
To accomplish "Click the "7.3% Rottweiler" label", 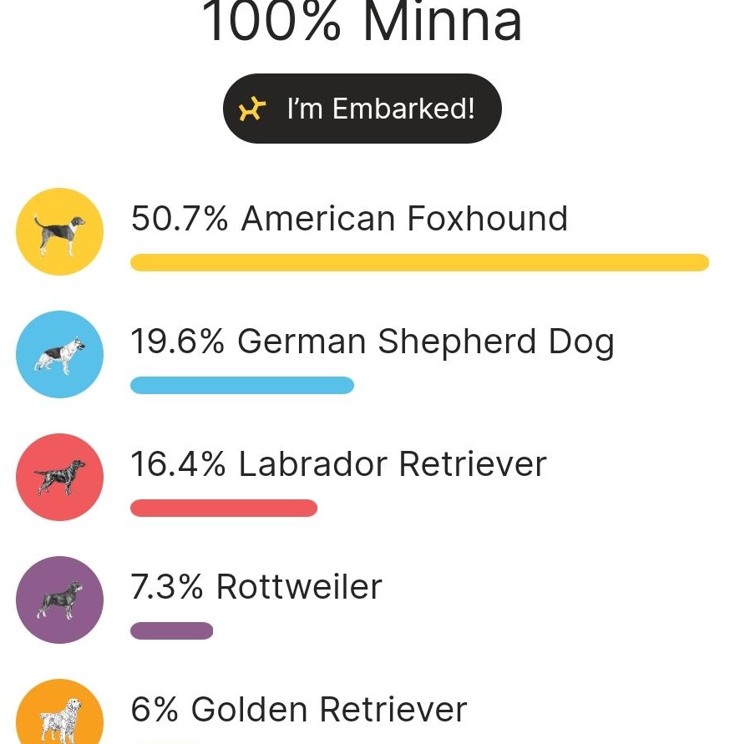I will pyautogui.click(x=256, y=587).
